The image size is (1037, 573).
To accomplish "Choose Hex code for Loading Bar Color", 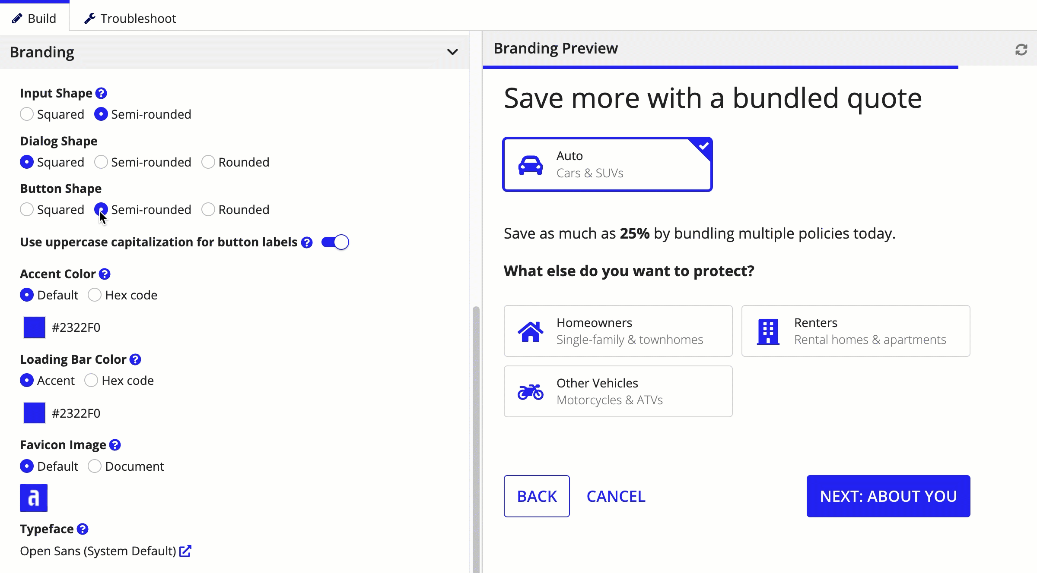I will (91, 381).
